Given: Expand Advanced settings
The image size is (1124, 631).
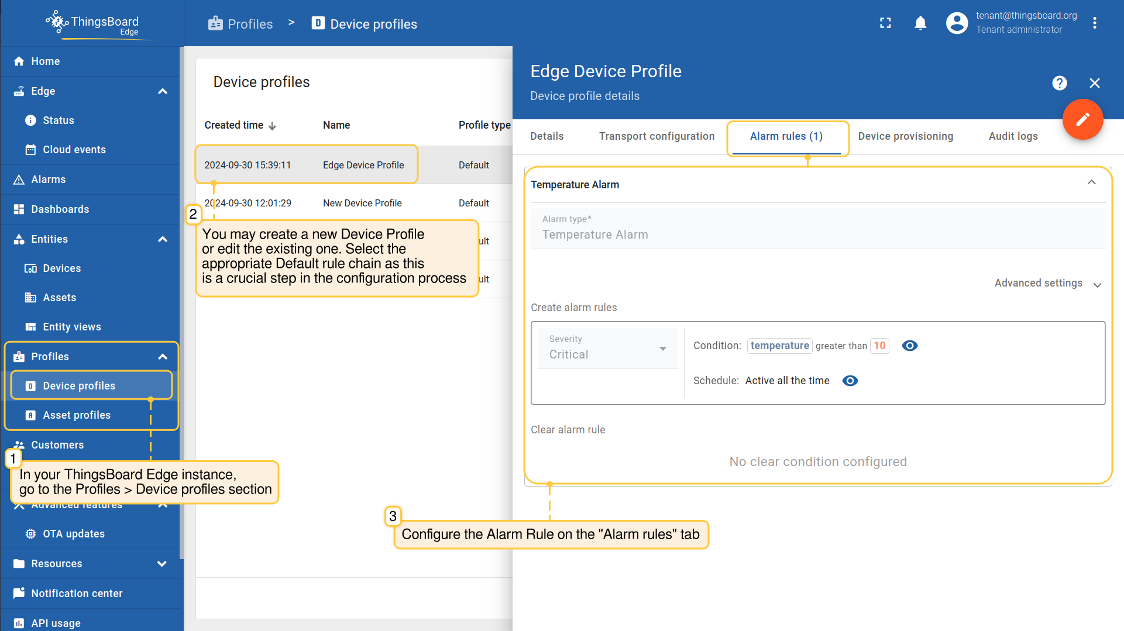Looking at the screenshot, I should click(1047, 284).
